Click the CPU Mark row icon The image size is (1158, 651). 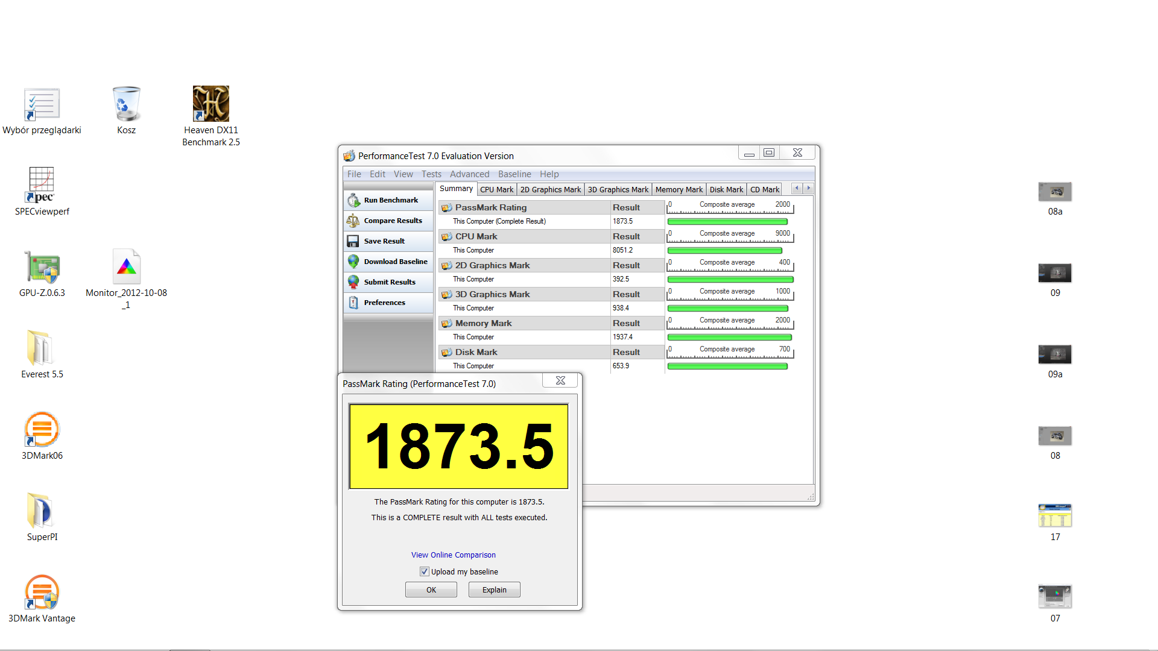(x=447, y=236)
